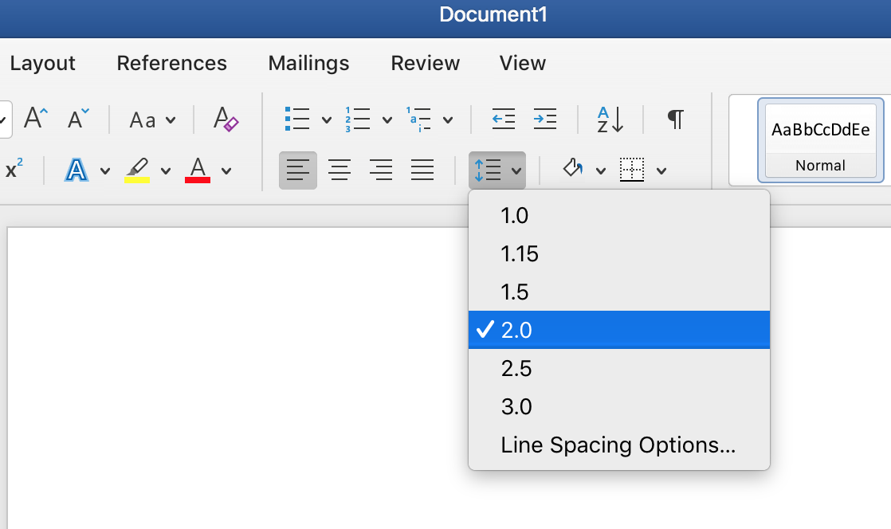This screenshot has height=529, width=891.
Task: Toggle Justify text alignment
Action: (x=422, y=170)
